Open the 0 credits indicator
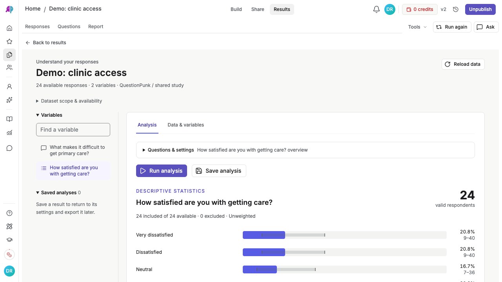Screen dimensions: 502x282 (420, 9)
